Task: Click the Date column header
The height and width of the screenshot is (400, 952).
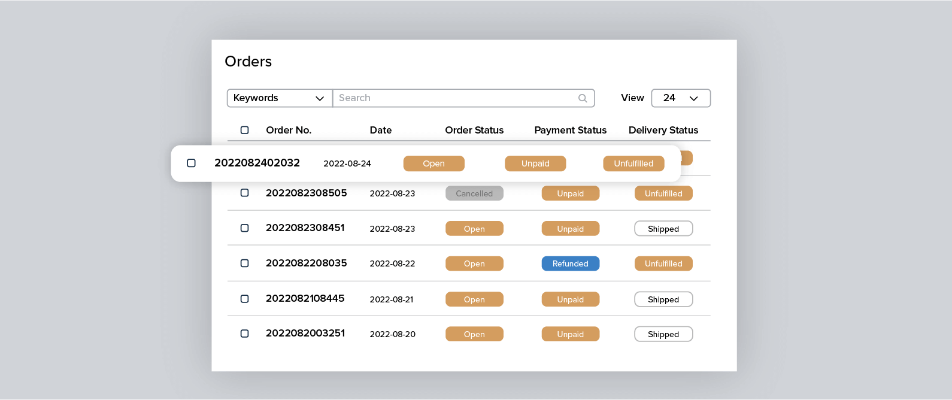Action: 380,130
